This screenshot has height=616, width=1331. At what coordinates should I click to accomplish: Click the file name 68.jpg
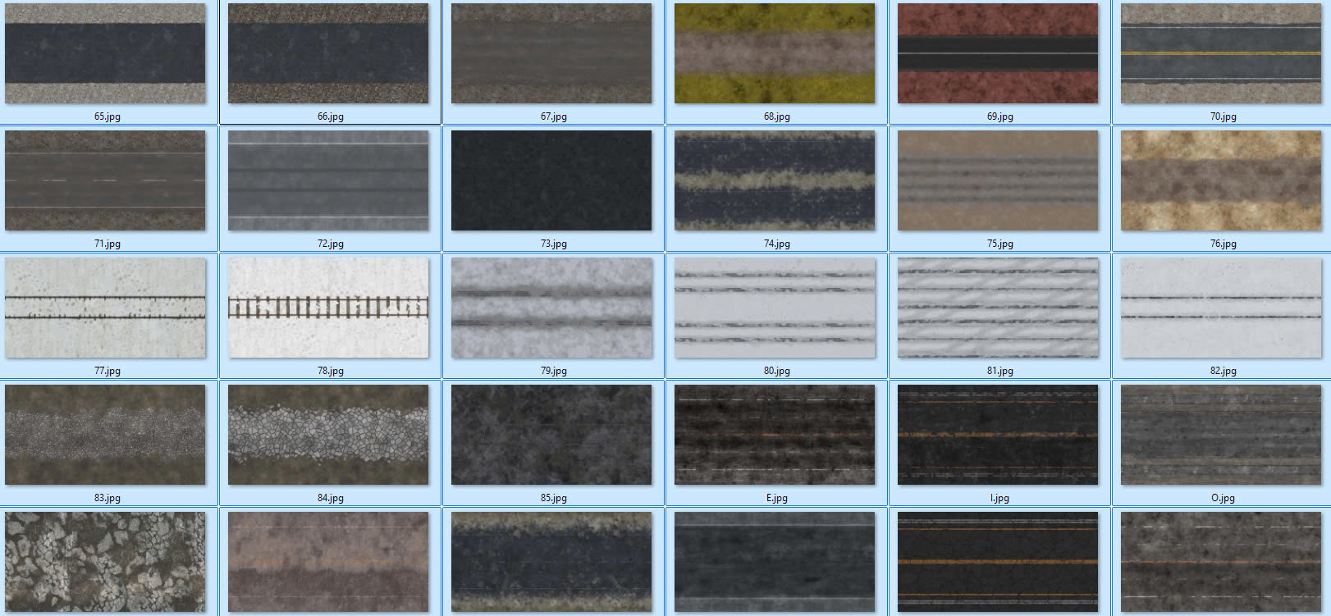777,116
